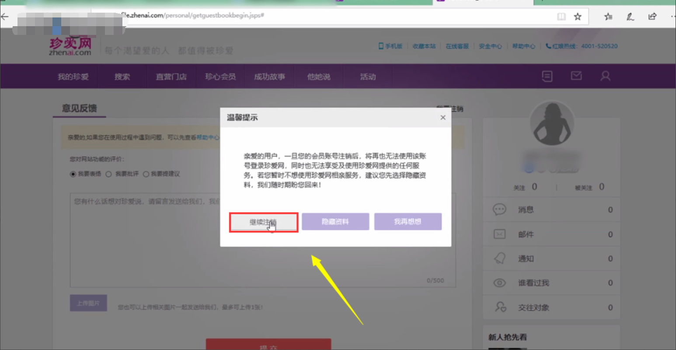Screen dimensions: 676x350
Task: Close the 温馨提示 dialog
Action: click(443, 117)
